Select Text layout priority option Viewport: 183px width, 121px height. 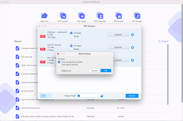coord(59,65)
